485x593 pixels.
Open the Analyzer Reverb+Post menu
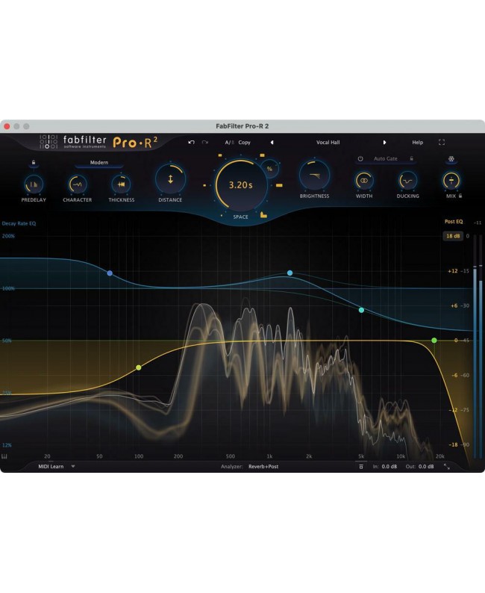coord(263,466)
